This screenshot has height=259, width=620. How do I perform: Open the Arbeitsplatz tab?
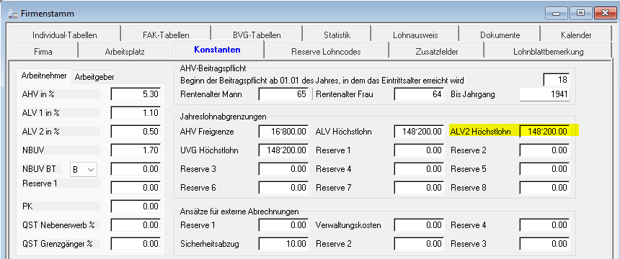pos(125,51)
